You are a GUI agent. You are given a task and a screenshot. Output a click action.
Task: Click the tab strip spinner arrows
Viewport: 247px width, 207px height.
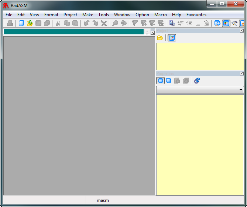pyautogui.click(x=147, y=32)
